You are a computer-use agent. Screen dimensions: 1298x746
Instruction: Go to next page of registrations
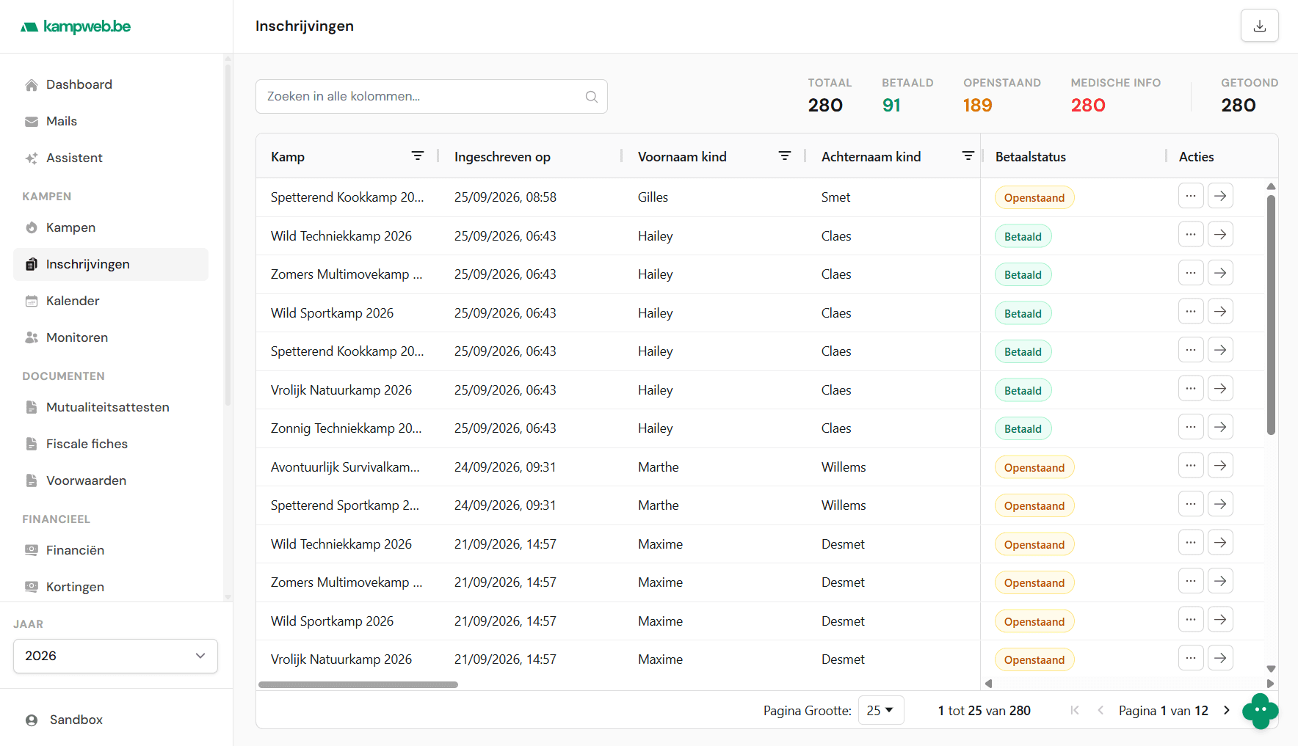coord(1226,710)
